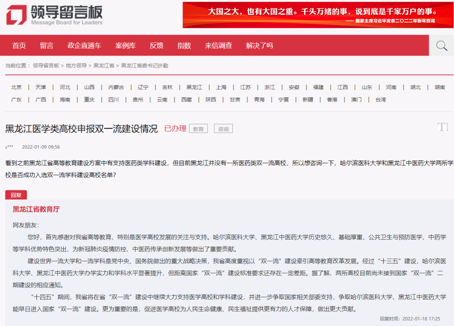
Task: Click the red 回复 tab label
Action: point(16,195)
